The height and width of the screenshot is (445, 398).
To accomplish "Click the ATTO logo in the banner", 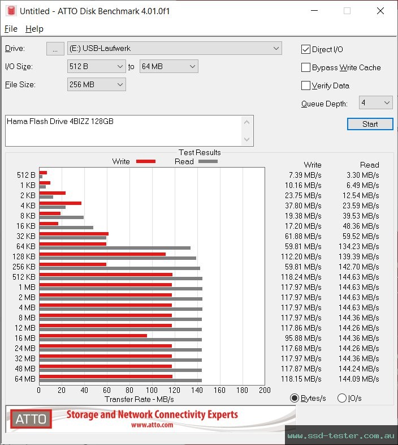I will pyautogui.click(x=31, y=419).
